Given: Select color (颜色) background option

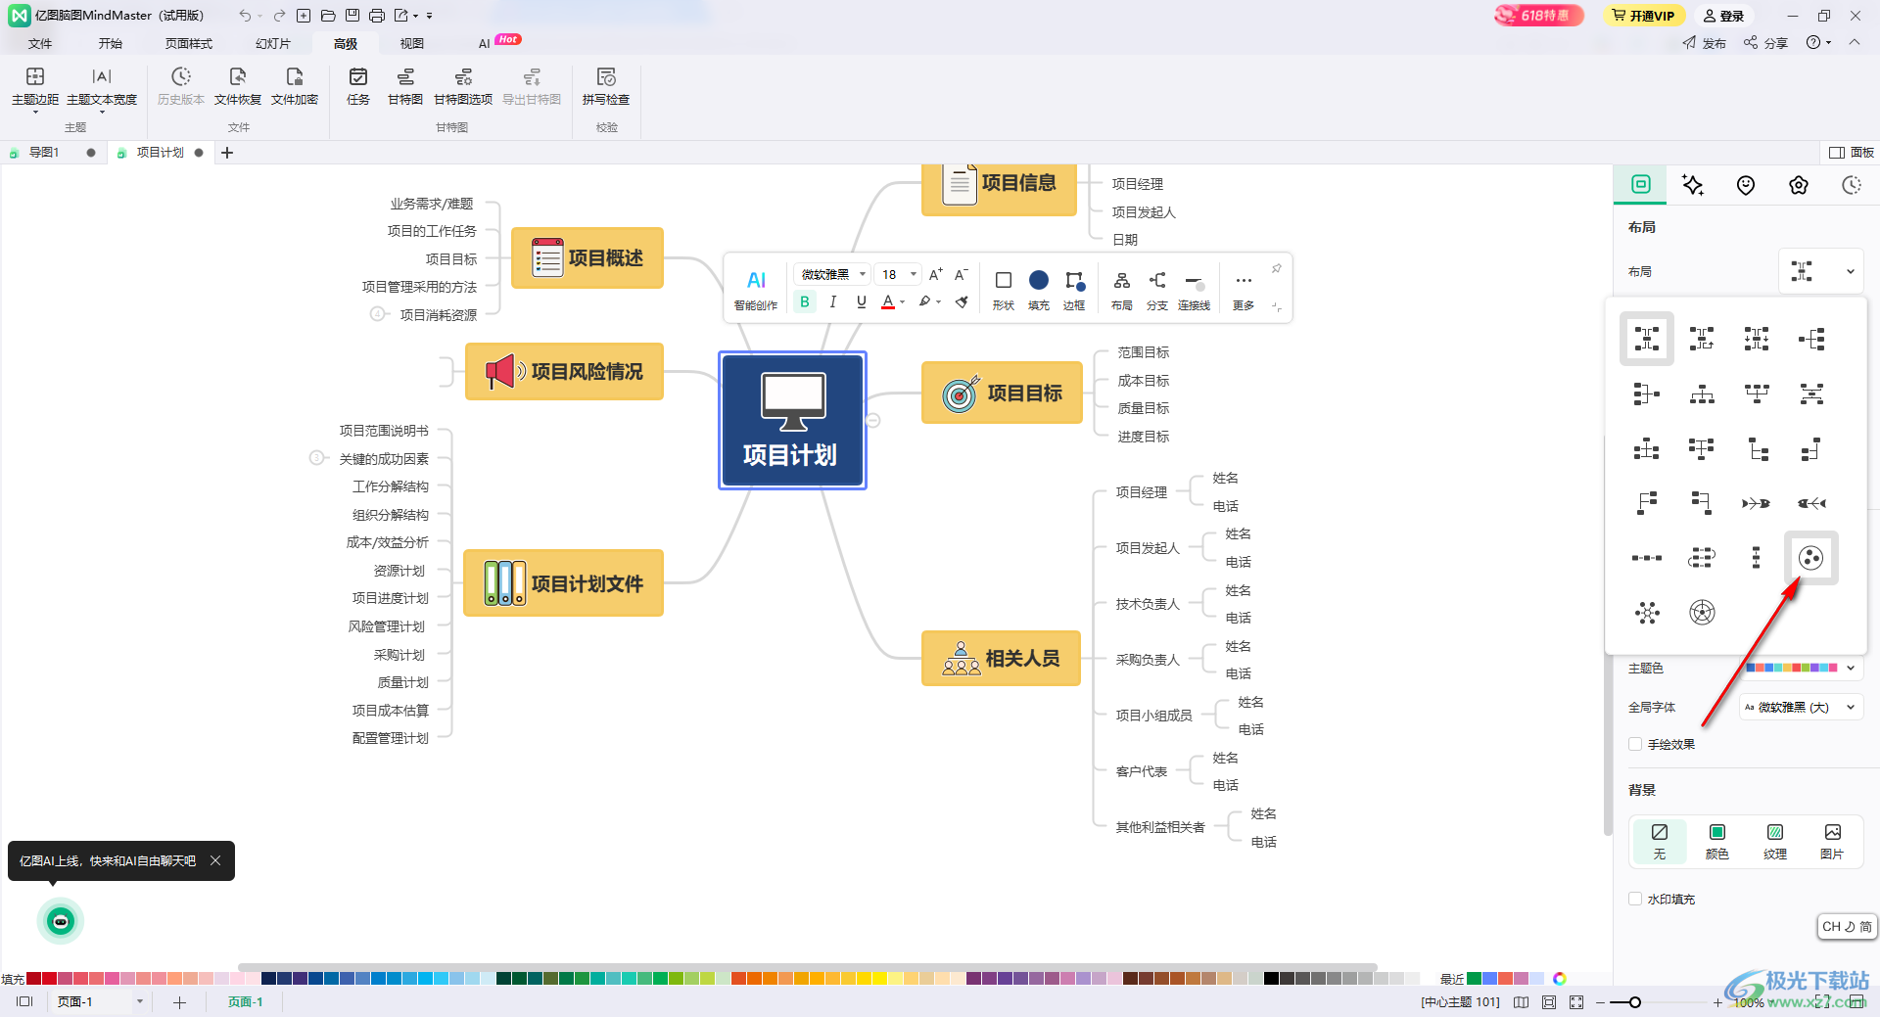Looking at the screenshot, I should tap(1717, 841).
